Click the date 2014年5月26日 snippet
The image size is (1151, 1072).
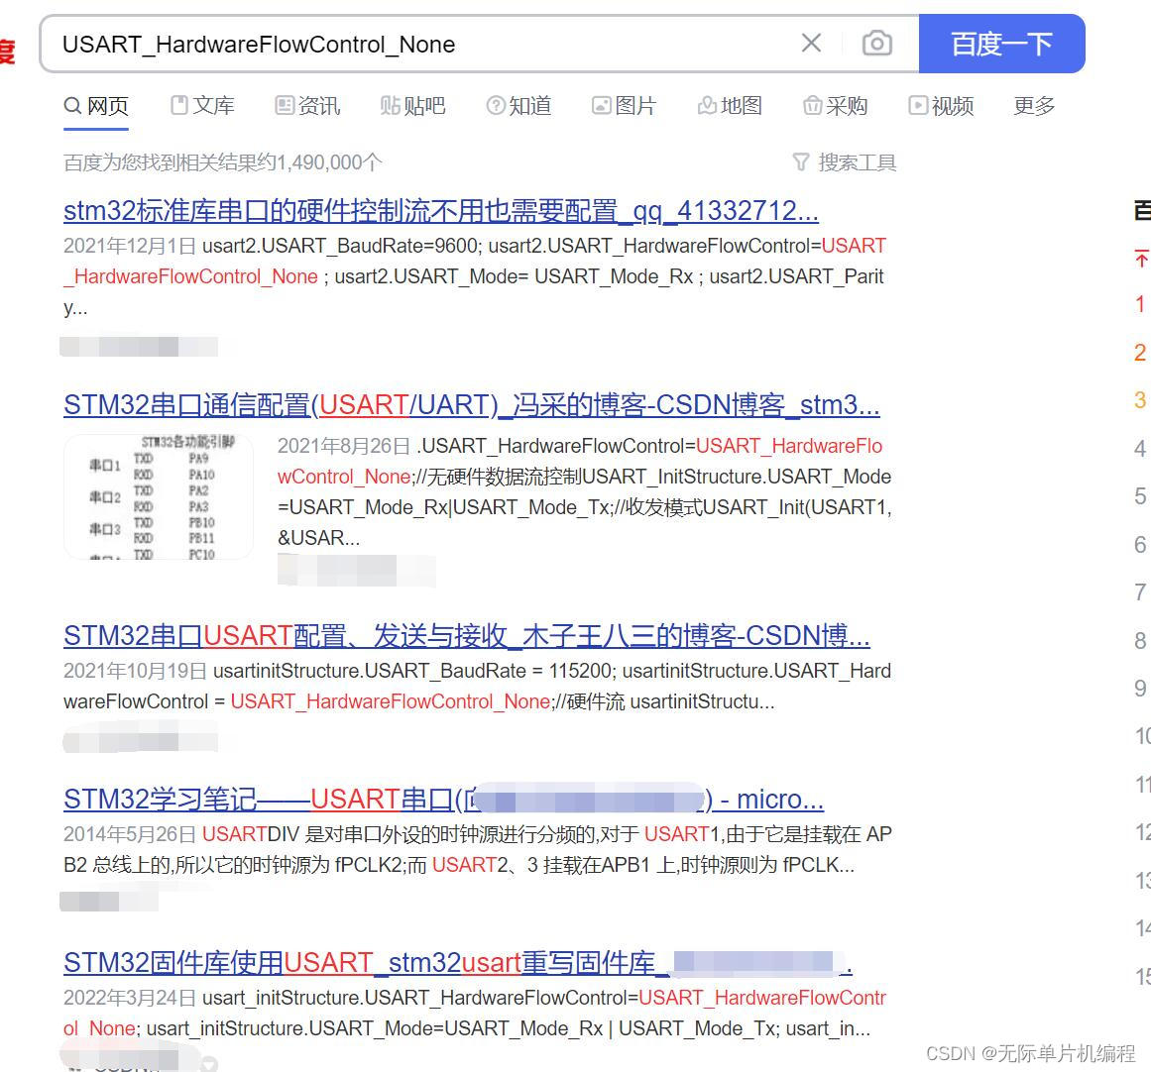(130, 834)
